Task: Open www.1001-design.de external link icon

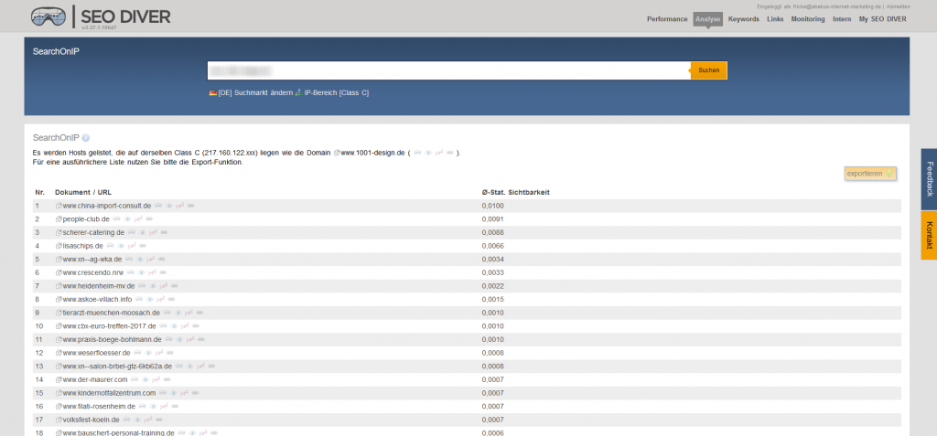Action: click(x=337, y=153)
